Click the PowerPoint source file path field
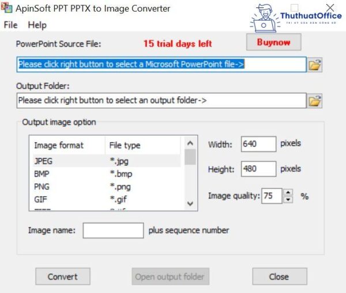346x293 pixels. (x=161, y=64)
